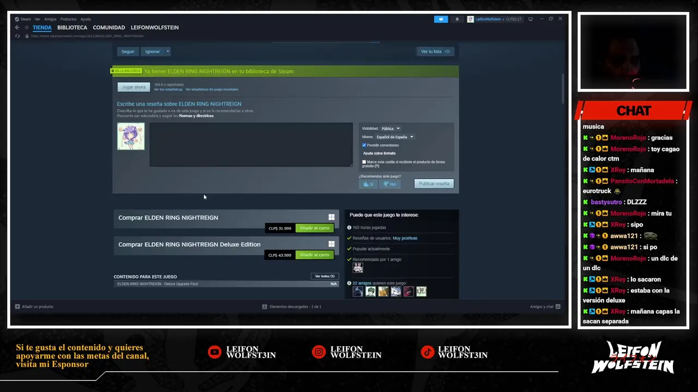The width and height of the screenshot is (698, 392).
Task: Switch to the TIENDA tab
Action: pos(42,27)
